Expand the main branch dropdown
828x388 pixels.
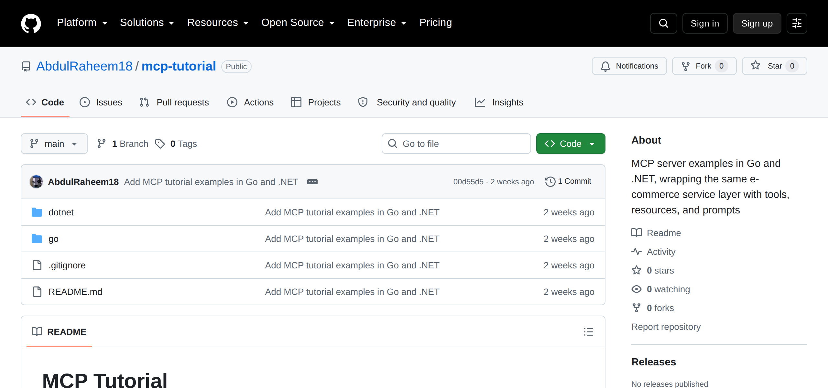point(54,144)
